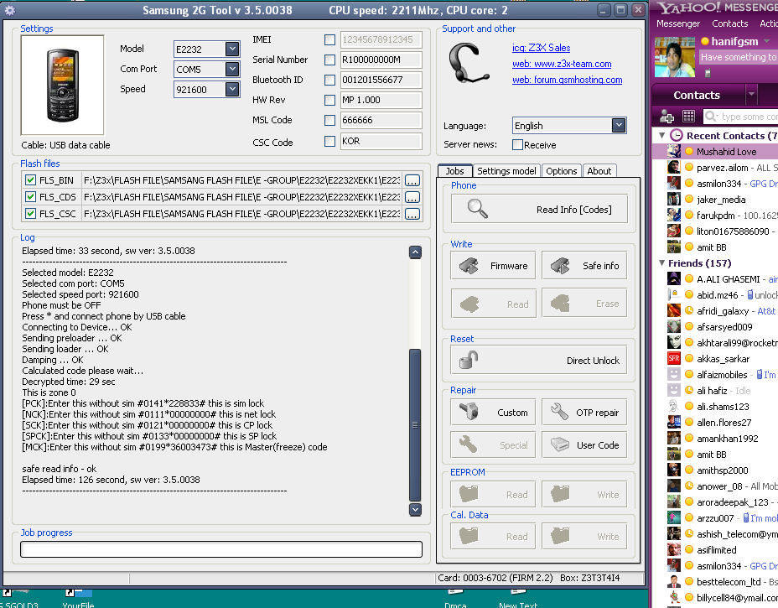The image size is (778, 608).
Task: Open the Contacts menu in Yahoo Messenger
Action: point(730,23)
